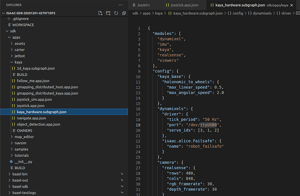Expand the bazel-testlogs folder
300x196 pixels.
point(10,193)
